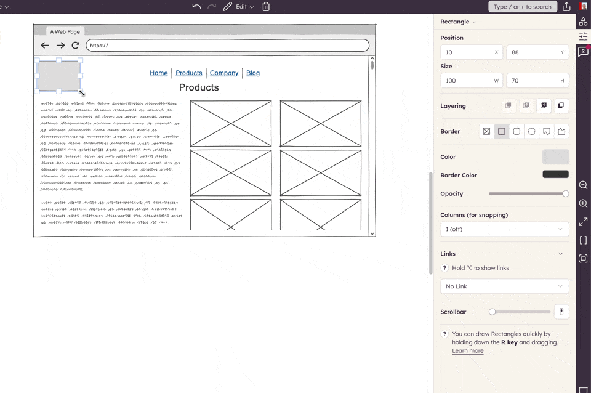Viewport: 591px width, 393px height.
Task: Collapse the Links section chevron
Action: tap(560, 254)
